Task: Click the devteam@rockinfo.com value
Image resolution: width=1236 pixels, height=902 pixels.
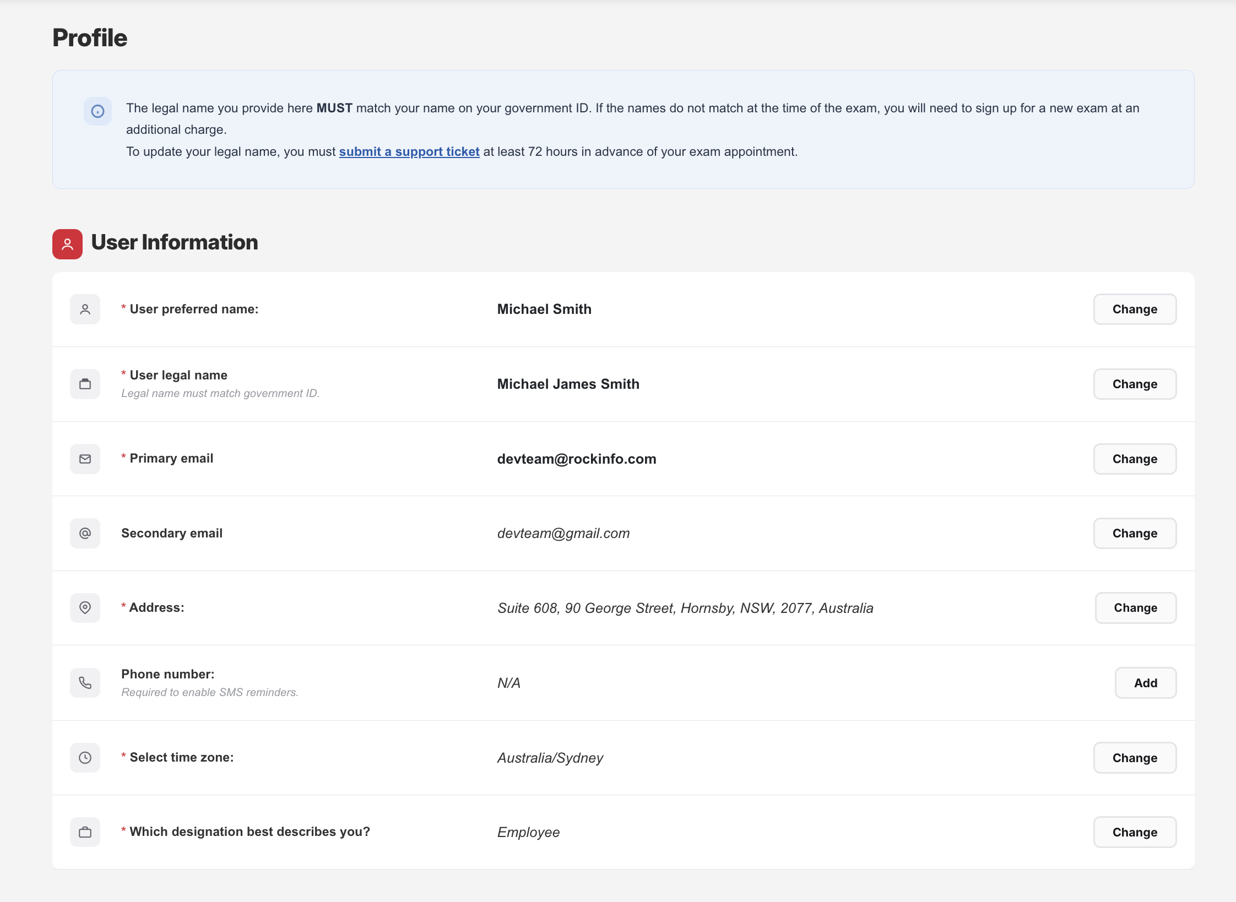Action: pyautogui.click(x=577, y=459)
